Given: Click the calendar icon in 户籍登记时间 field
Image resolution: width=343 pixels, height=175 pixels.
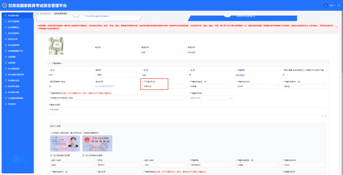Looking at the screenshot, I should coord(192,98).
